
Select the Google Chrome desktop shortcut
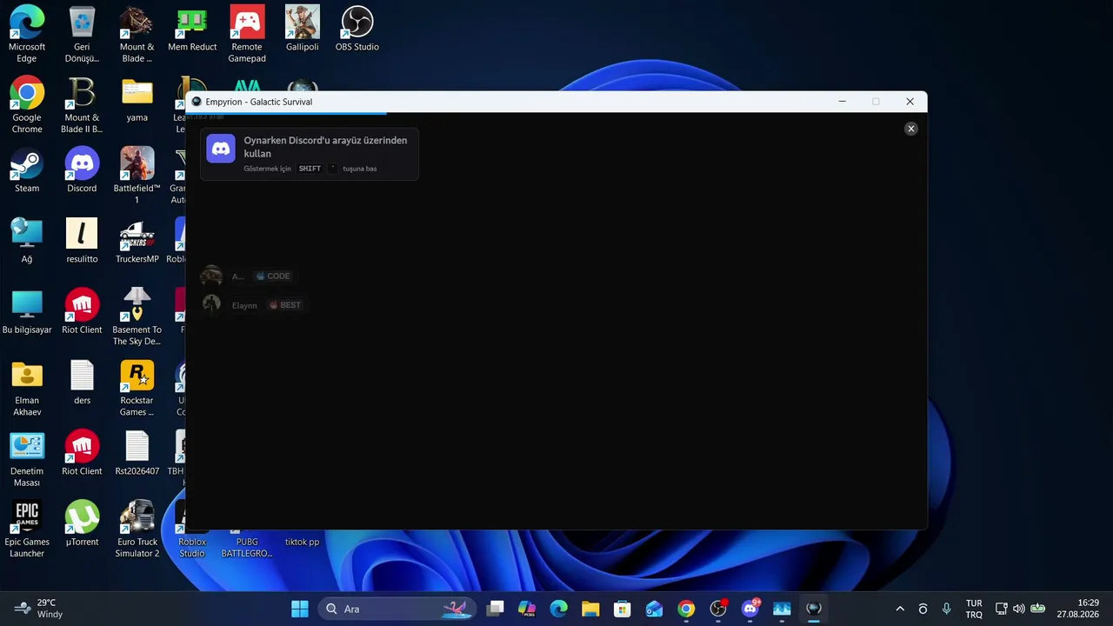click(x=27, y=104)
